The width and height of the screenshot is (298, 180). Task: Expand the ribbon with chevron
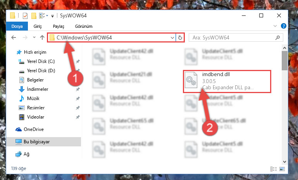(275, 26)
